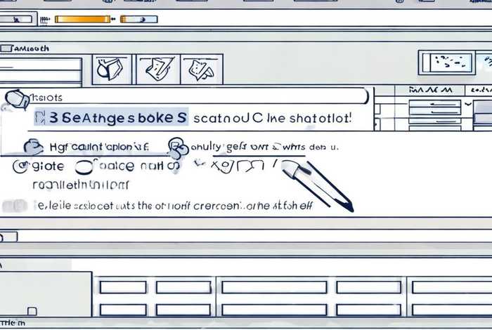Image resolution: width=492 pixels, height=330 pixels.
Task: Click the large pen icon
Action: click(x=319, y=183)
